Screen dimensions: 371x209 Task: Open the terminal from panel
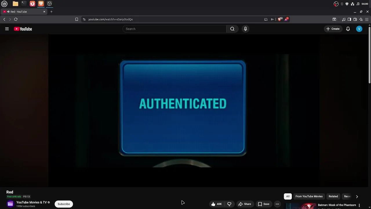click(x=24, y=4)
